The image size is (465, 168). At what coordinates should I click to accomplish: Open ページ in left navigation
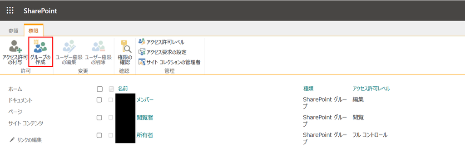click(x=15, y=112)
